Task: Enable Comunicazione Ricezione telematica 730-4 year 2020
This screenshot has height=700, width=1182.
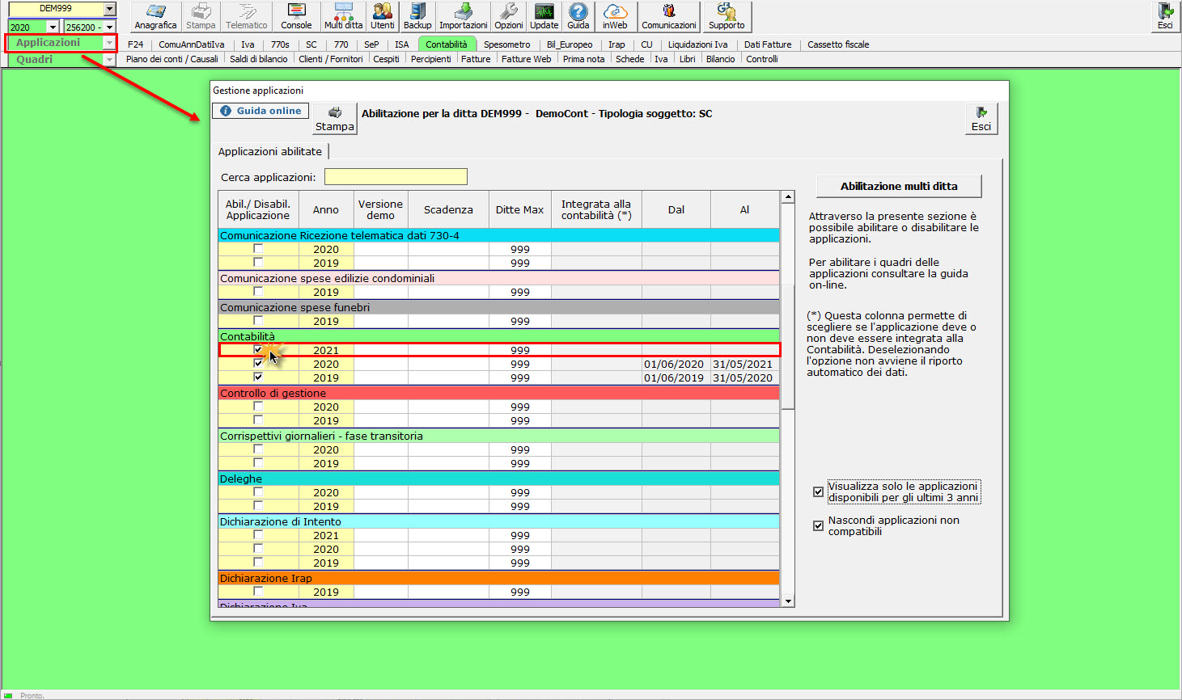Action: [258, 249]
